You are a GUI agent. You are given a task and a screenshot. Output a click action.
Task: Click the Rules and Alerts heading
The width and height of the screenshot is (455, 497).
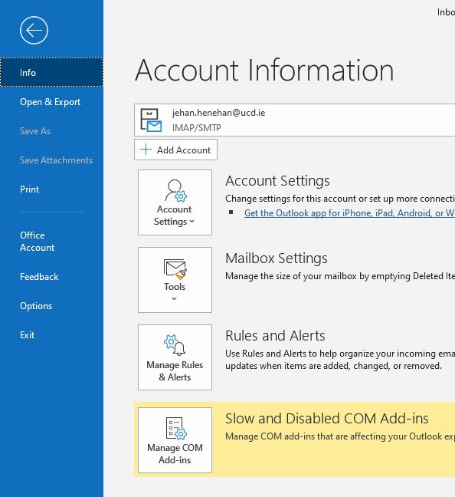click(x=275, y=335)
